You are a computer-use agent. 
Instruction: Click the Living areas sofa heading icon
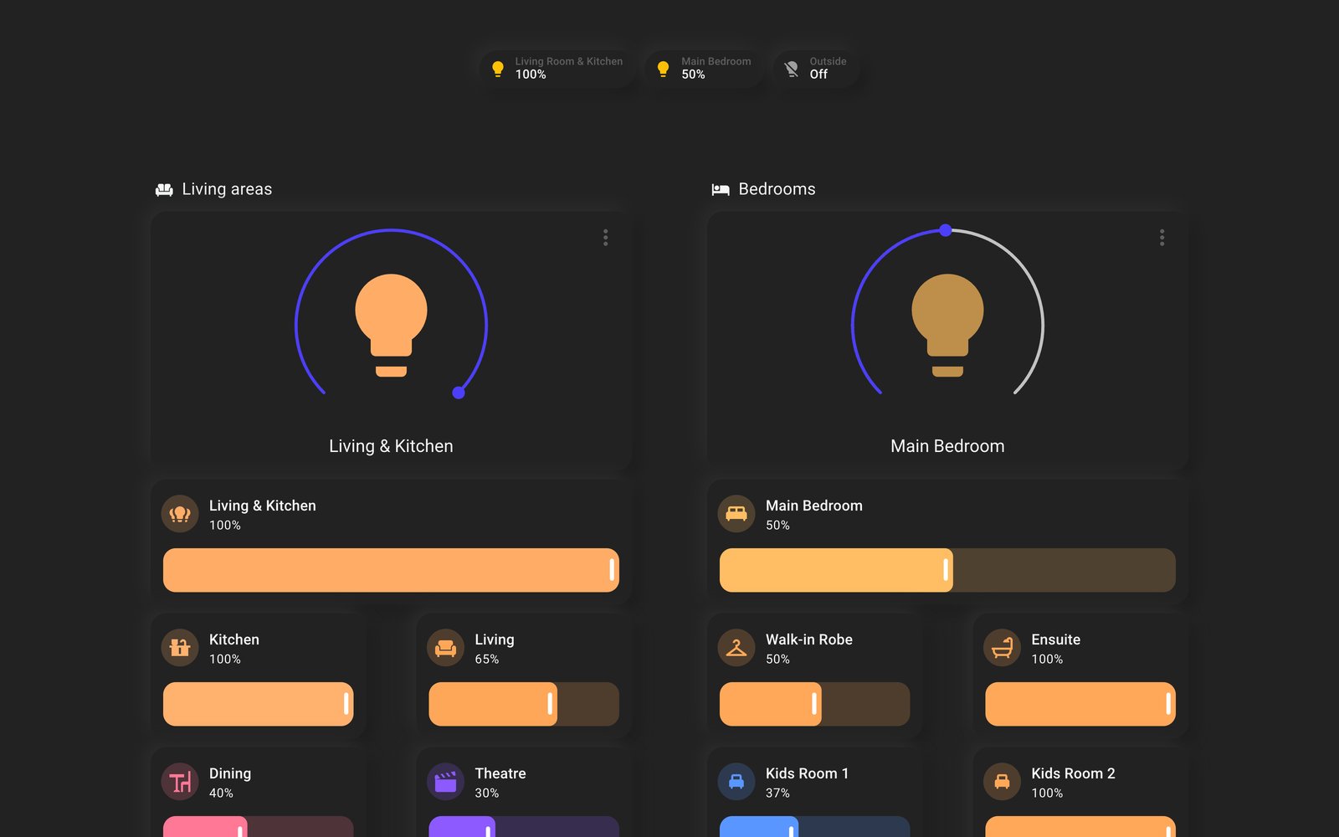(x=164, y=189)
